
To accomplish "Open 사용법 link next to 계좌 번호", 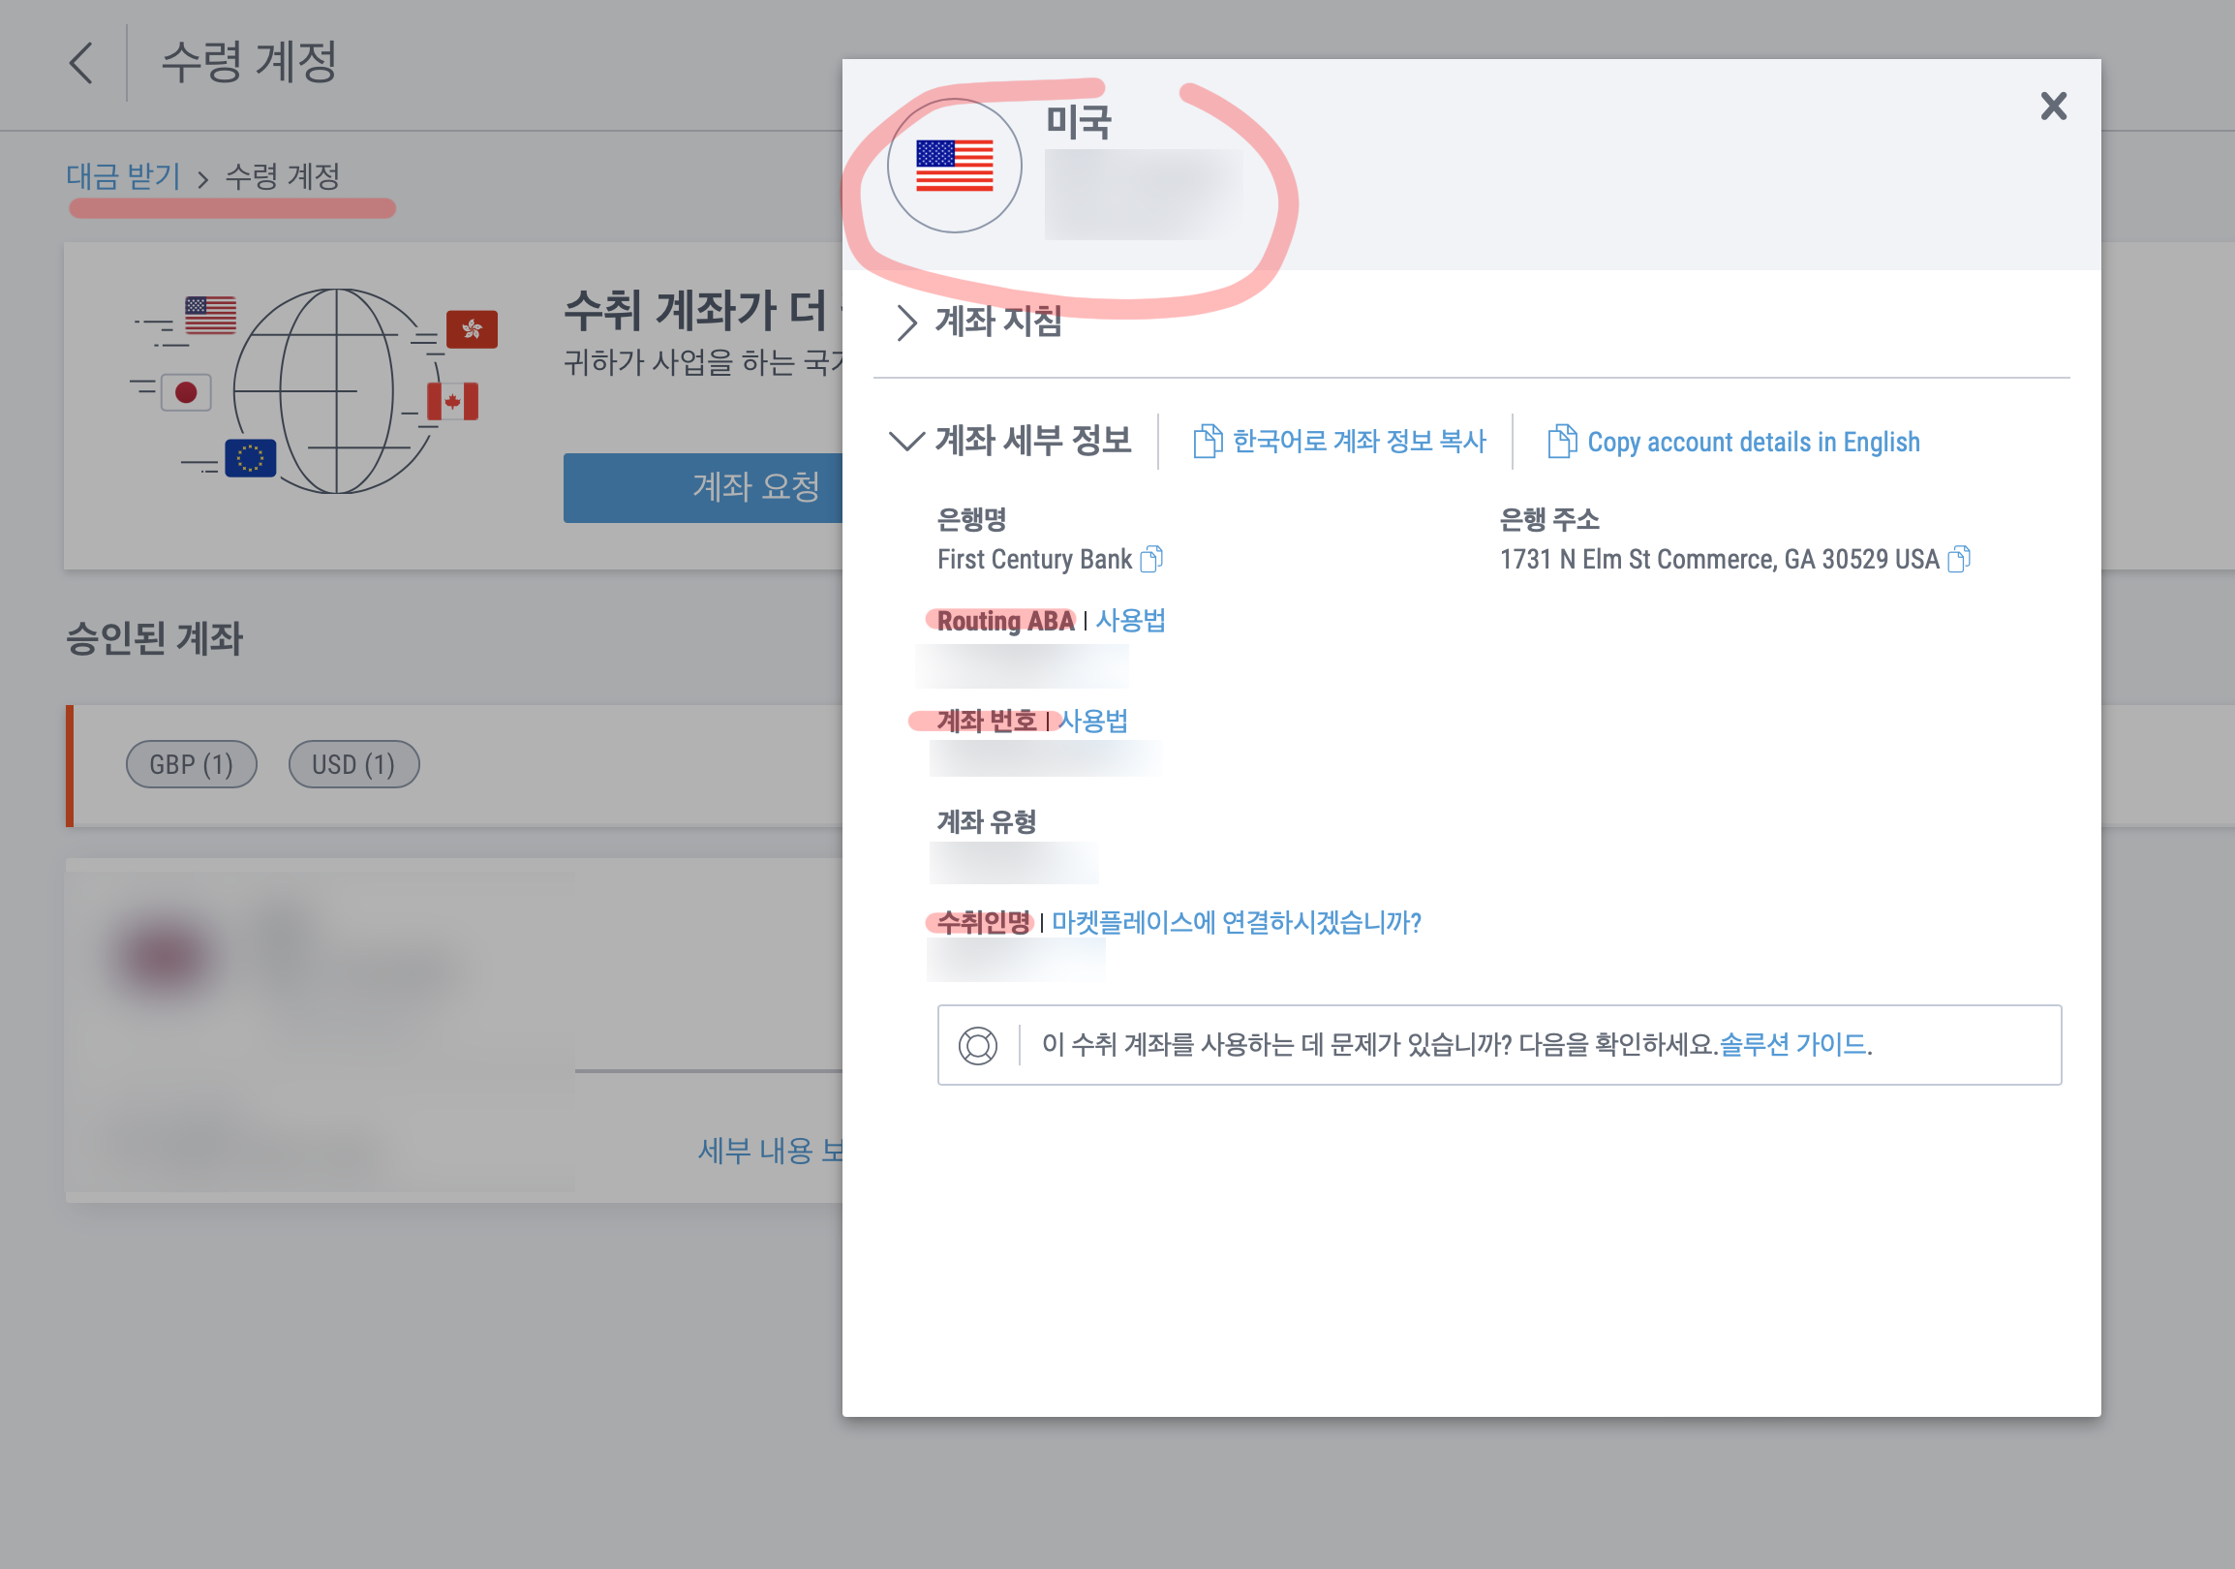I will [1093, 722].
